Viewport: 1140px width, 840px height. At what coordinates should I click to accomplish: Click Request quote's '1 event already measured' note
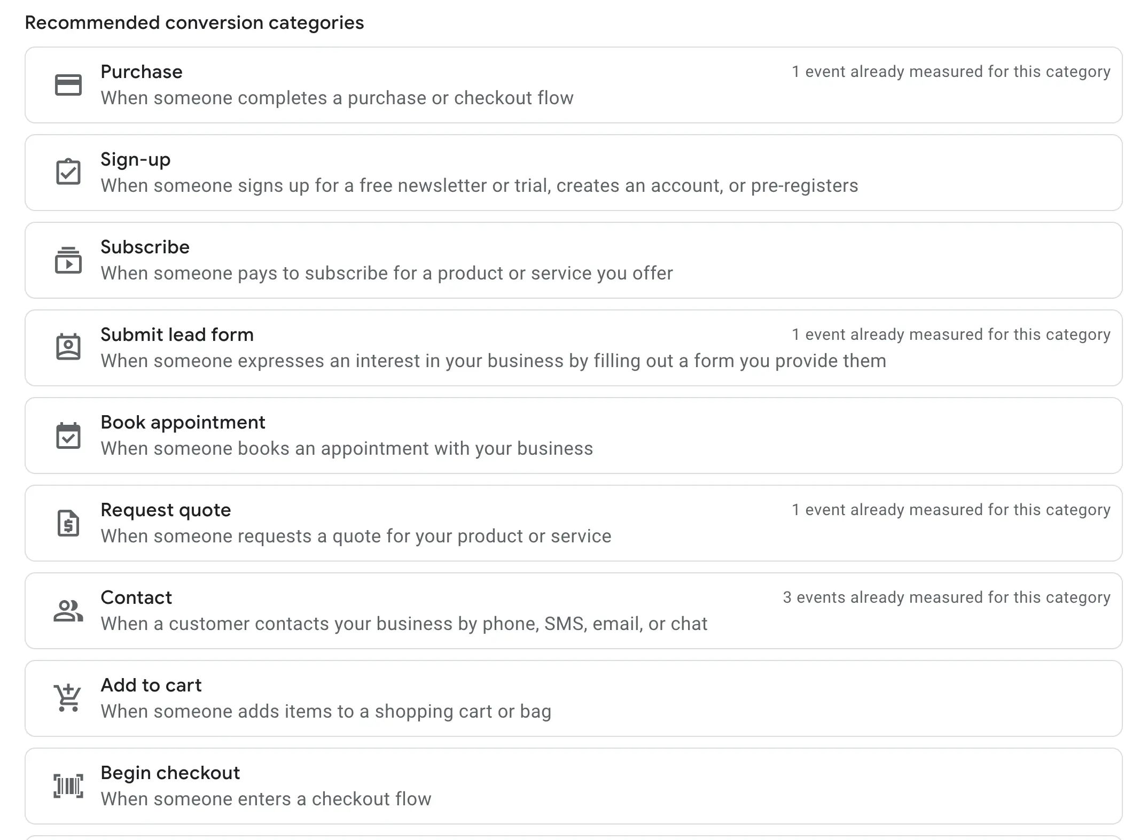951,510
